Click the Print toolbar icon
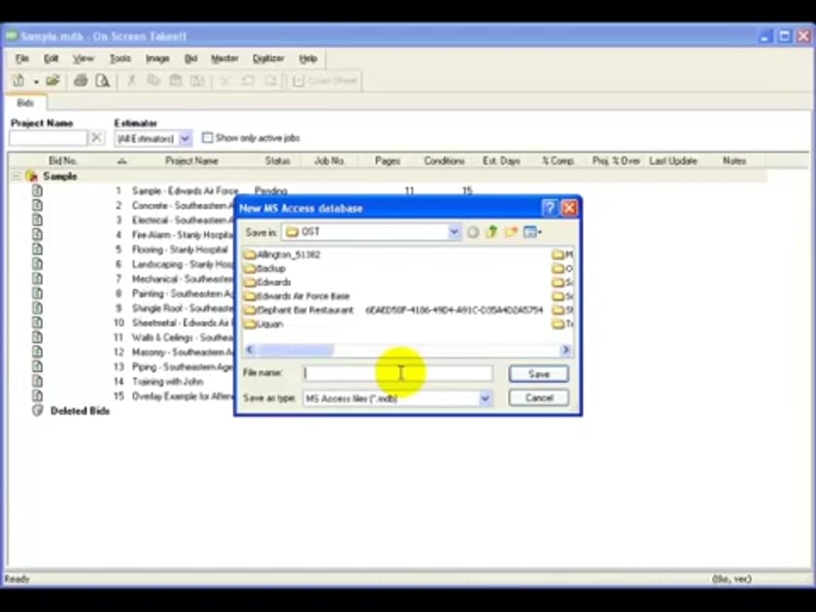The height and width of the screenshot is (612, 816). [x=81, y=81]
